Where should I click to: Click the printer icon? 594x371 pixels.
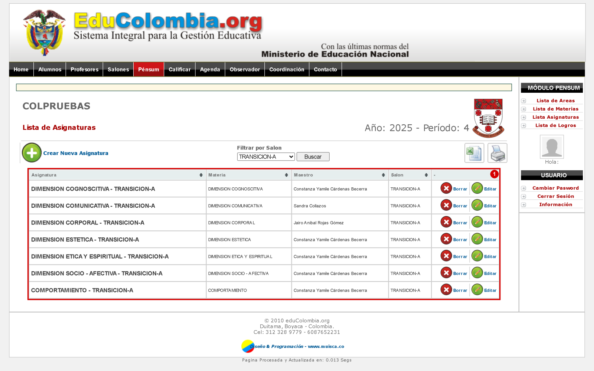click(x=497, y=153)
